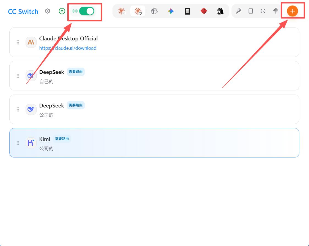The image size is (309, 246).
Task: Toggle the green proxy switch
Action: [87, 11]
